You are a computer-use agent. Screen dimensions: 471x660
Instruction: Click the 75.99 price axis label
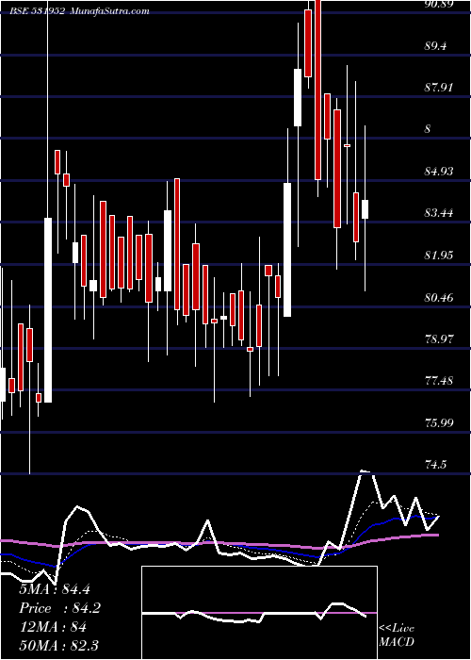[439, 422]
